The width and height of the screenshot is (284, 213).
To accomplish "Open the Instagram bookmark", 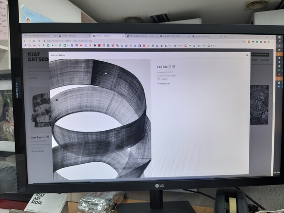I will [x=77, y=45].
